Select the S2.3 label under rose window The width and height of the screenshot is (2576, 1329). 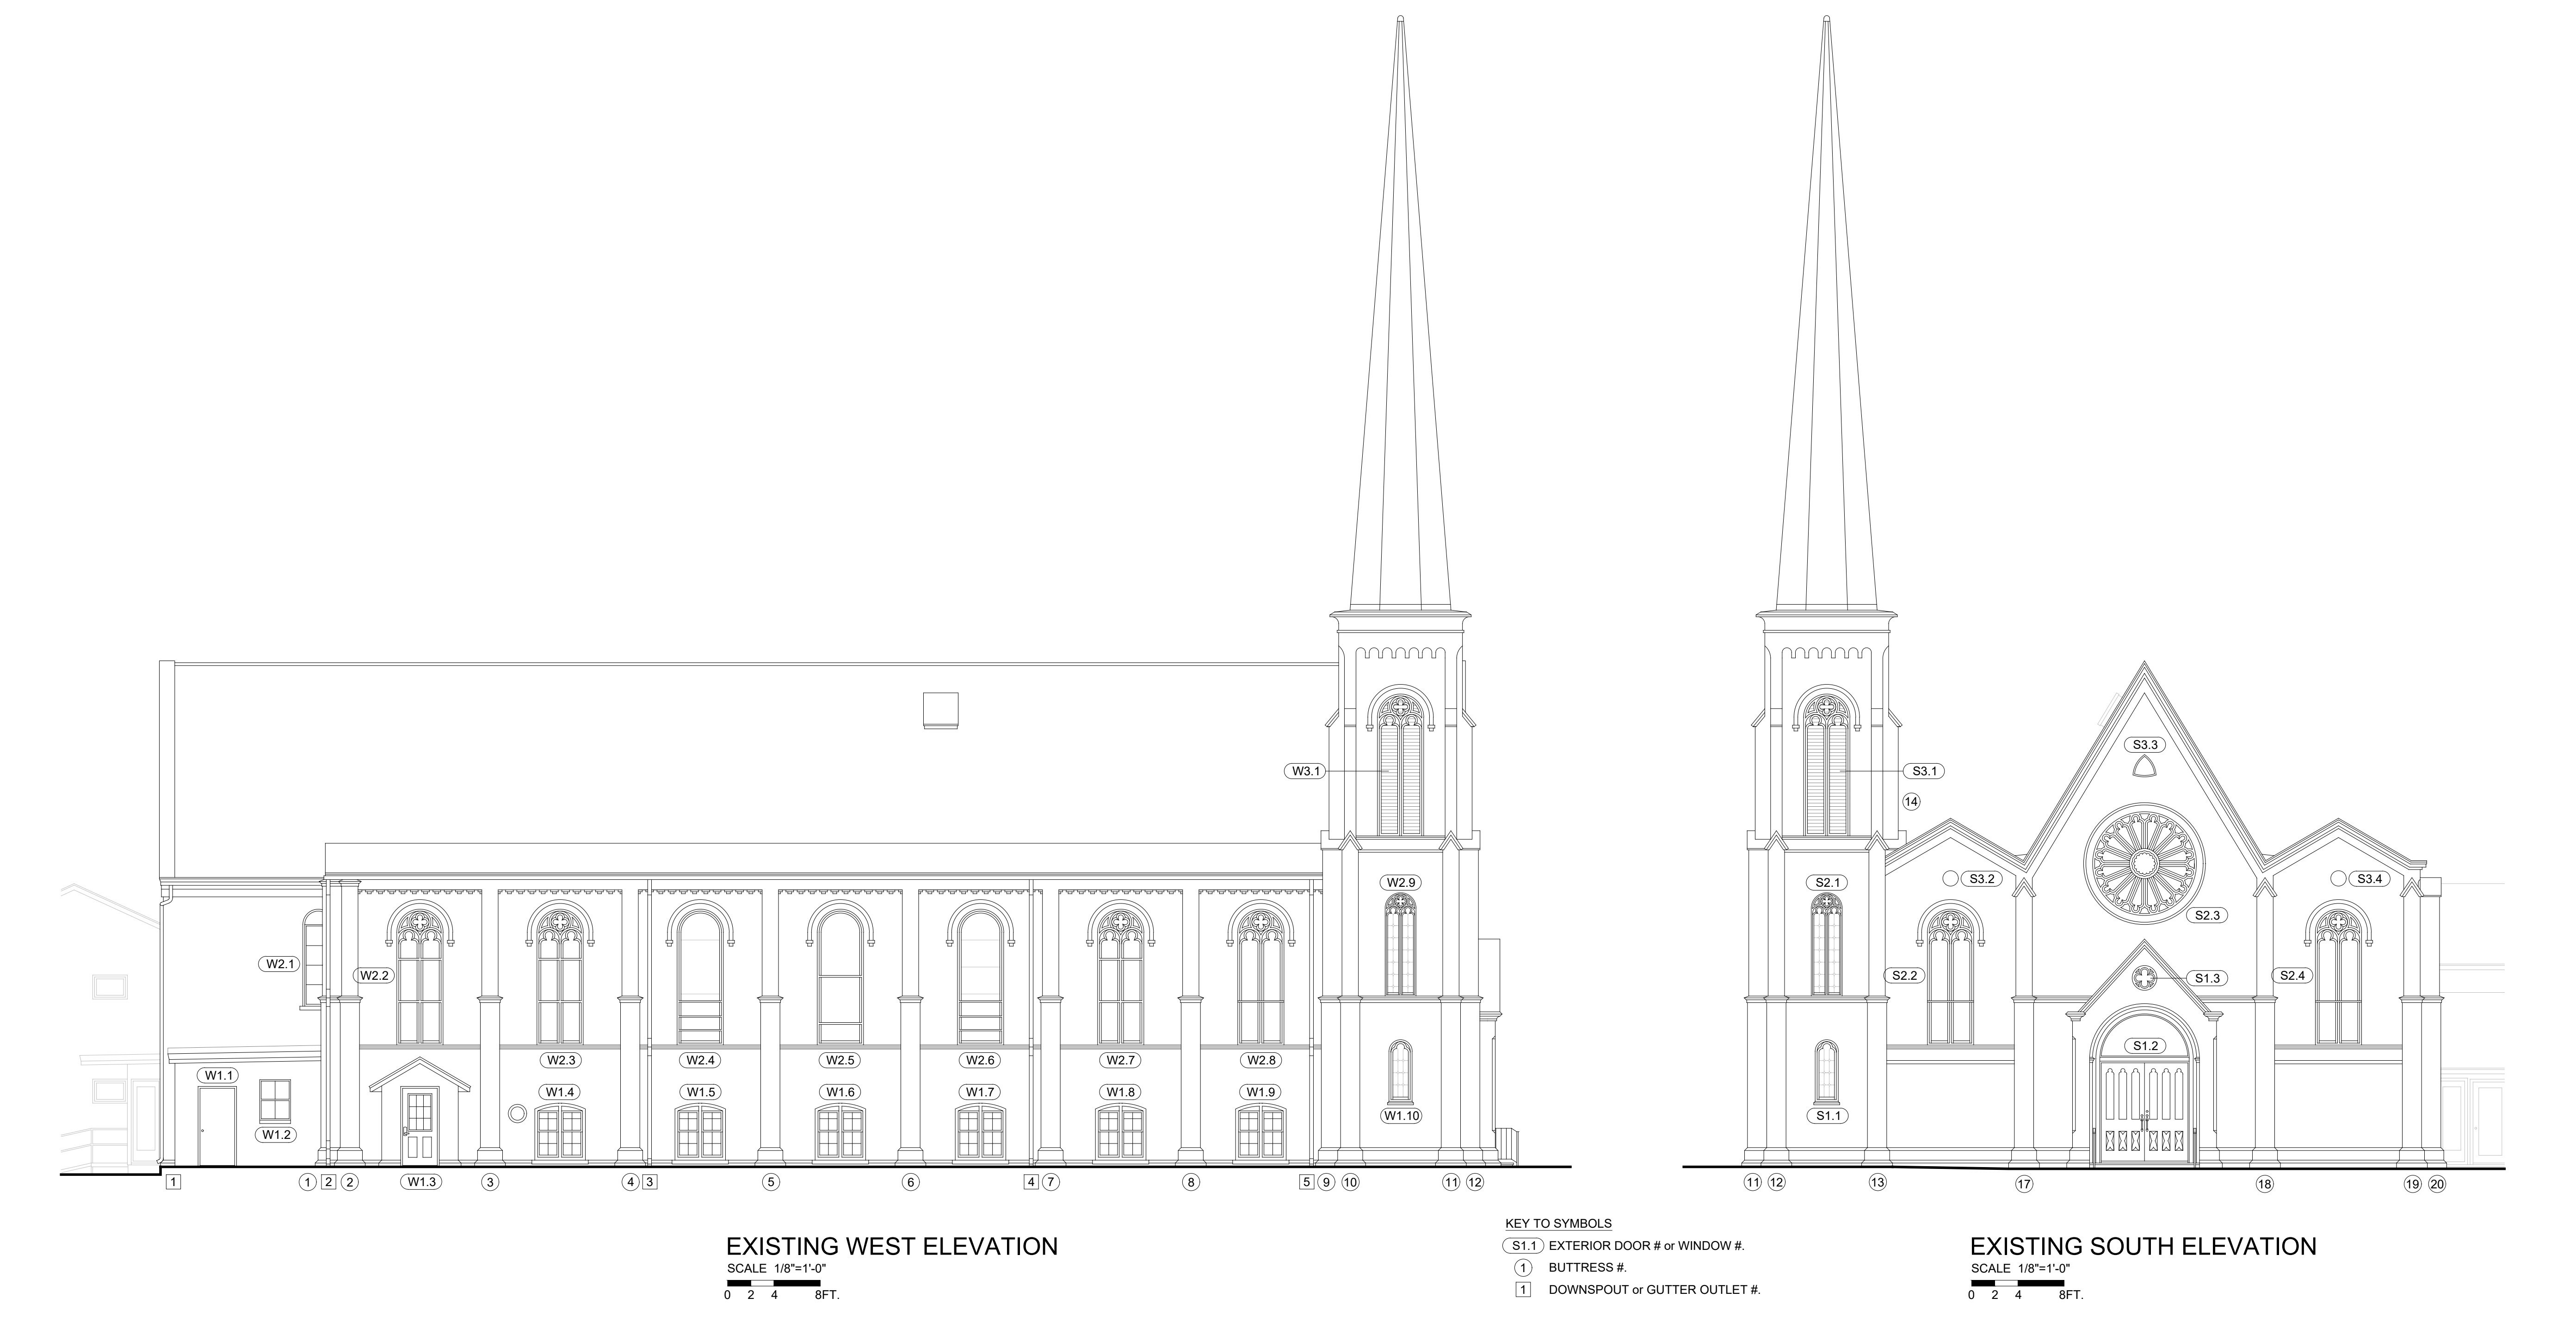pyautogui.click(x=2207, y=915)
